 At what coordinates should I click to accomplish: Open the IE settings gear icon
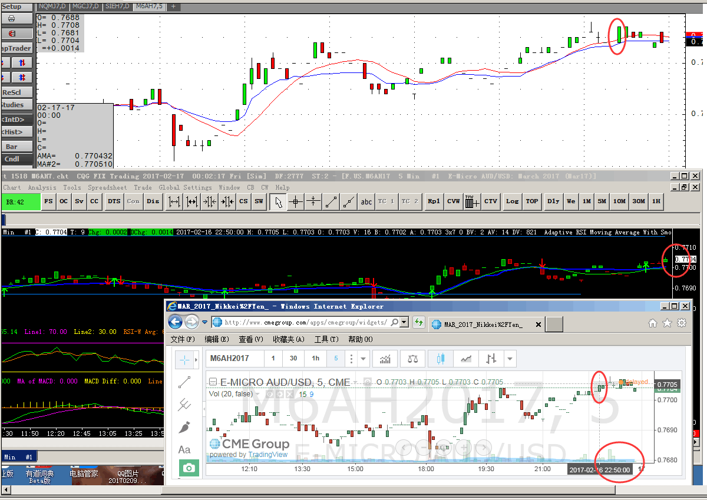coord(682,323)
